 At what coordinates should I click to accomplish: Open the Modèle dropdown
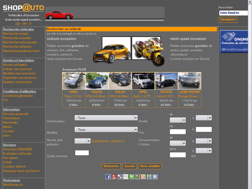(106, 129)
